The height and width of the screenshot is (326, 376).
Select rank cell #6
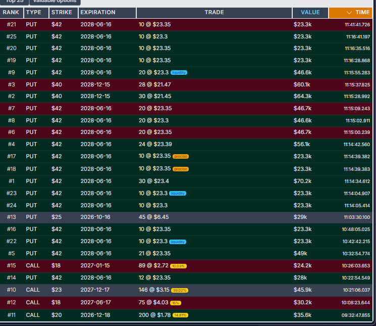click(12, 132)
